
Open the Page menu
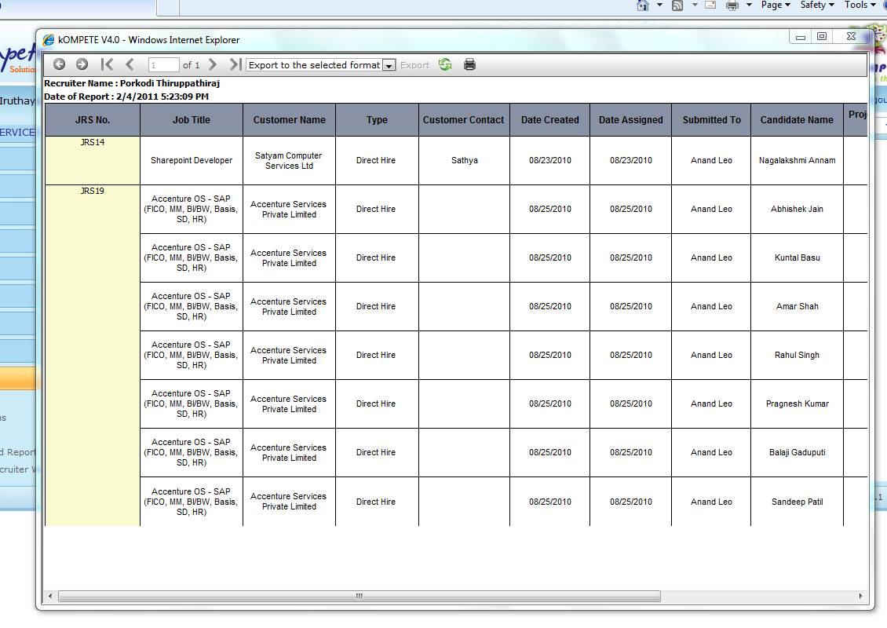click(775, 5)
